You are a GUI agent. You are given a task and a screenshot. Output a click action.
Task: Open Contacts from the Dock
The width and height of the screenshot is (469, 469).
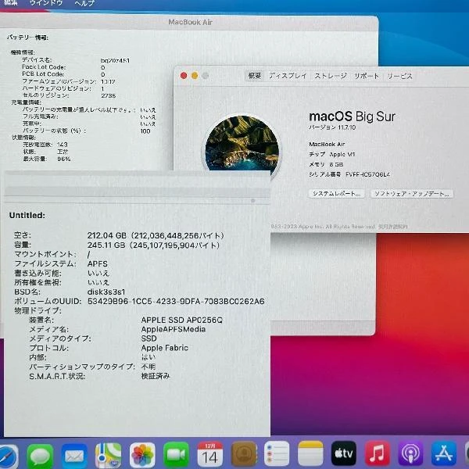pos(244,455)
